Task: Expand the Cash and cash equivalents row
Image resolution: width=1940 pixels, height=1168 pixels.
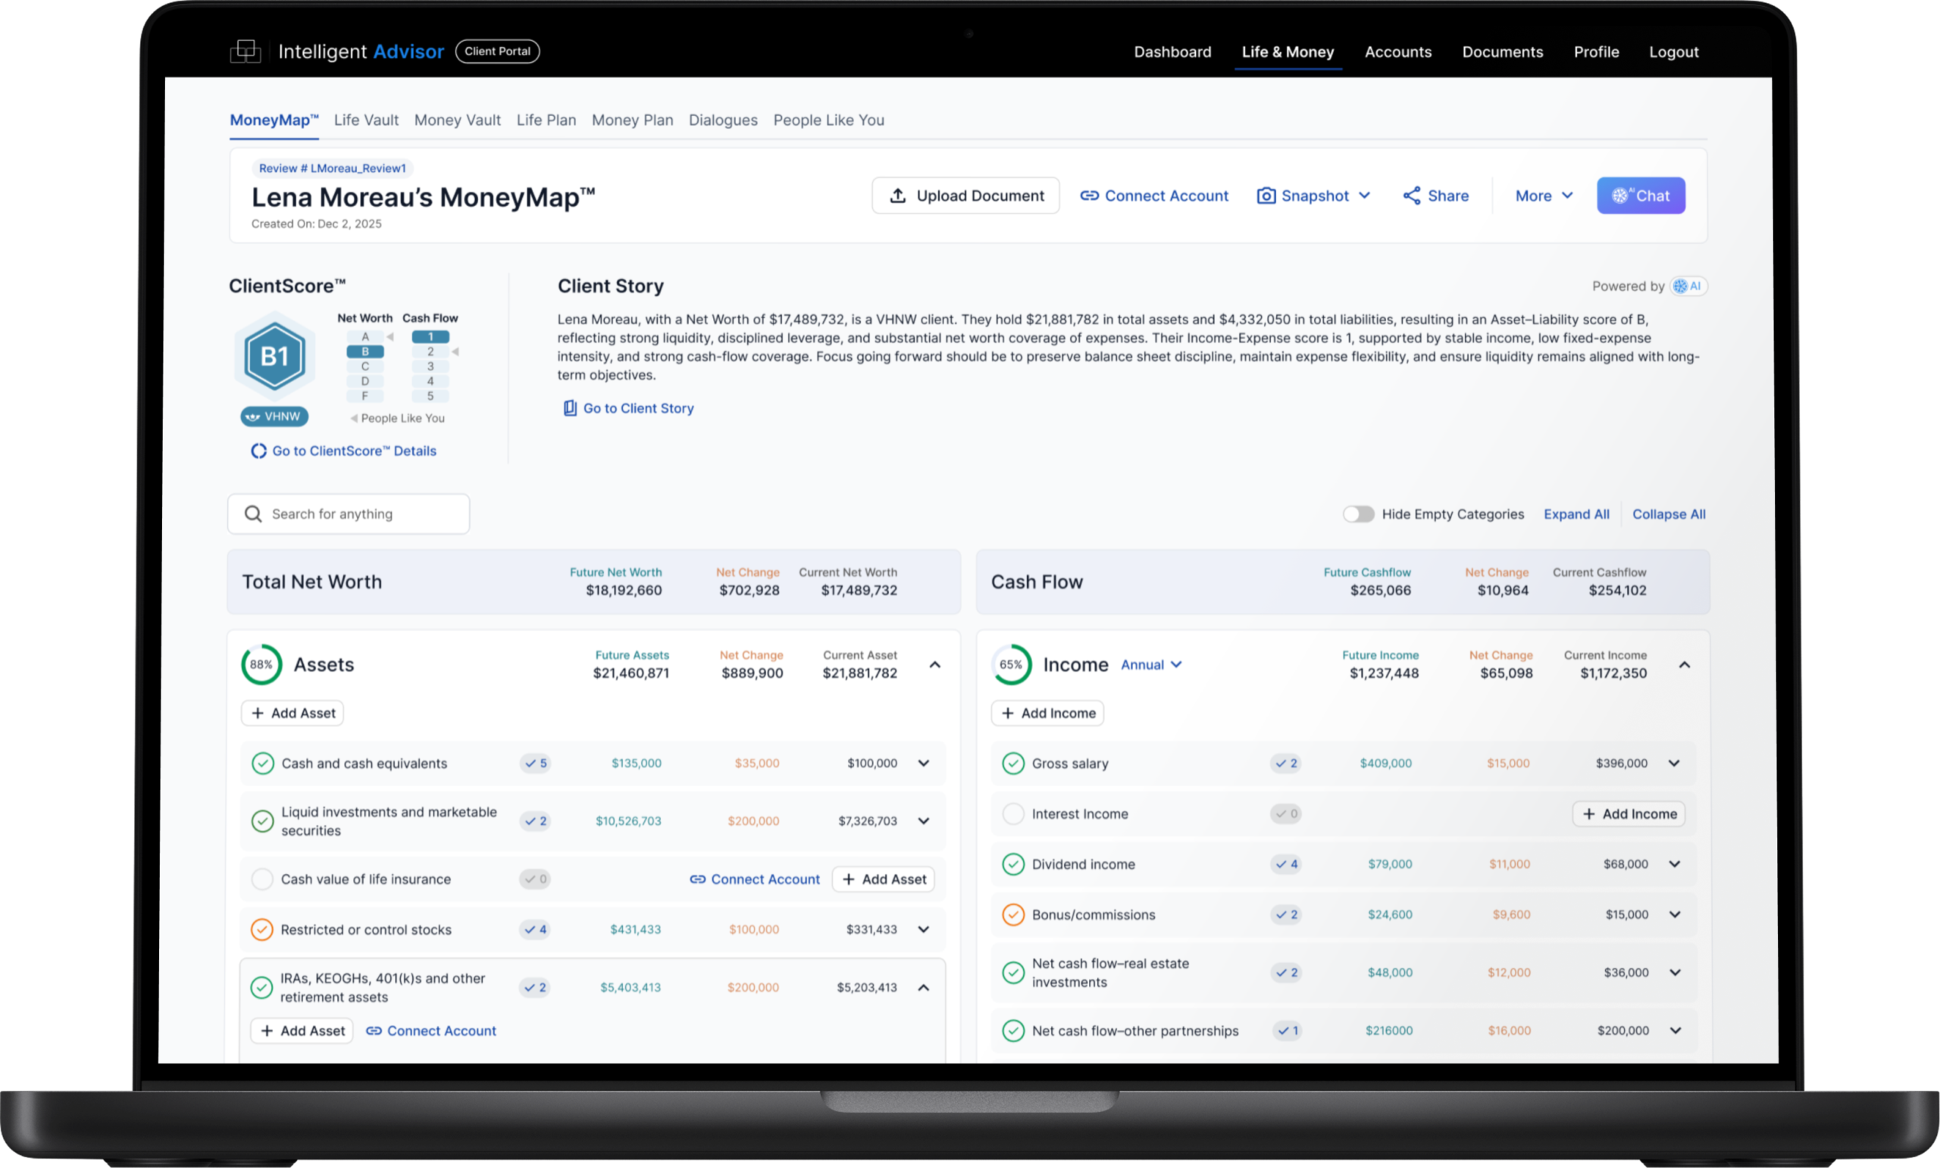Action: (x=924, y=764)
